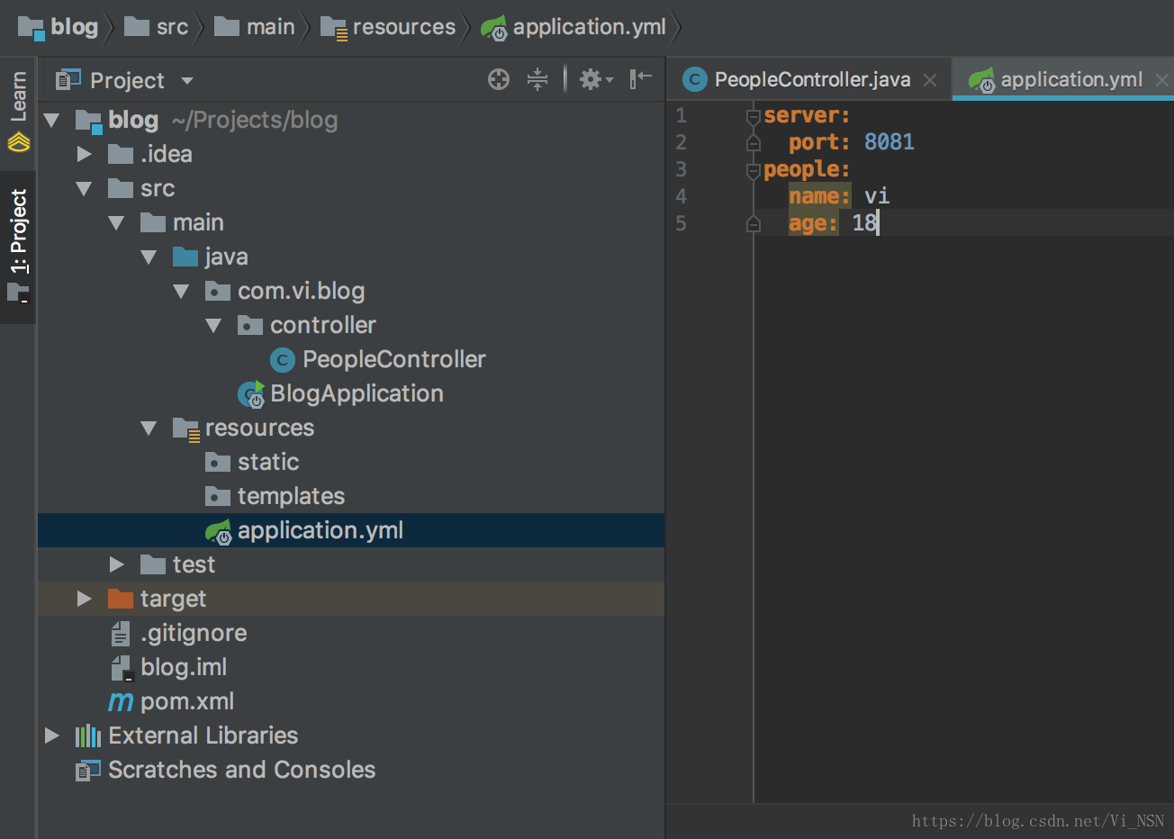Click the Spring leaf icon of application.yml in tree
The width and height of the screenshot is (1174, 839).
point(219,532)
